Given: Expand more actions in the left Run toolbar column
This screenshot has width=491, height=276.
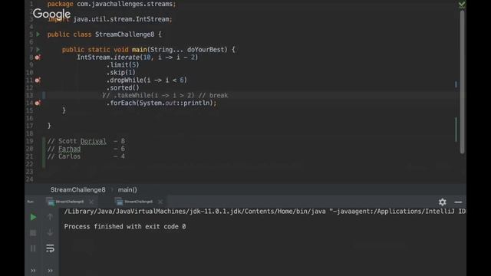Looking at the screenshot, I should (x=33, y=271).
